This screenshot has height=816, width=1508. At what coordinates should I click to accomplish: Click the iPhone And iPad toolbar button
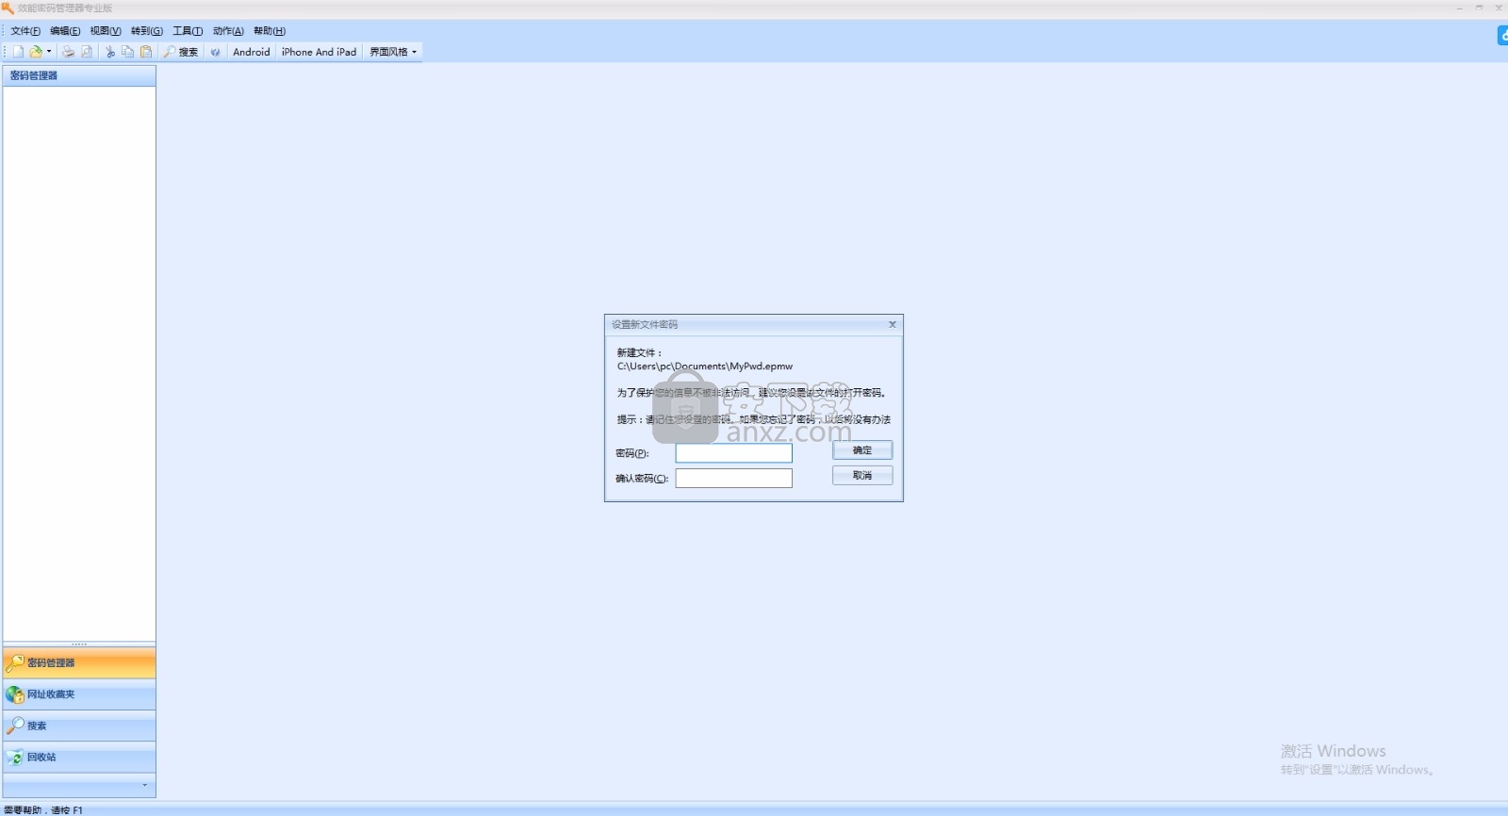click(x=319, y=52)
